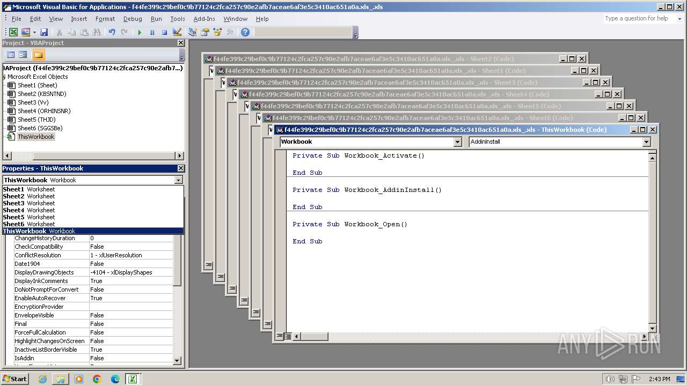Switch to Full Module View button
This screenshot has height=386, width=687.
click(288, 337)
